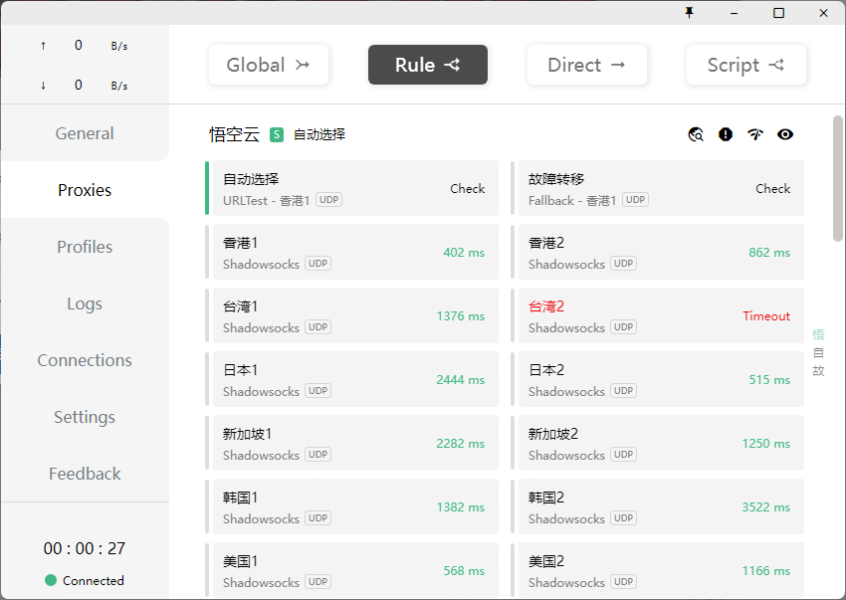Click the green Connected status dot
This screenshot has height=600, width=846.
tap(51, 580)
